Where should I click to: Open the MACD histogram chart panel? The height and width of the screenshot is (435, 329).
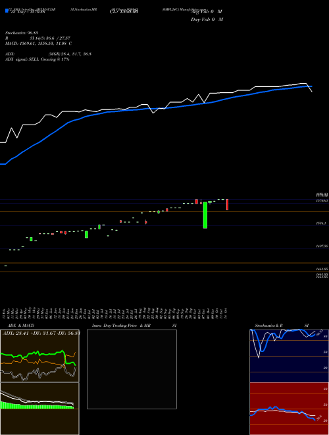click(39, 409)
